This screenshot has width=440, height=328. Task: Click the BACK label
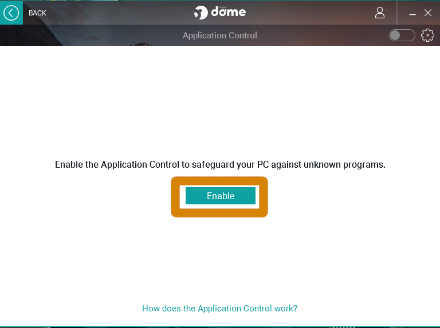37,13
